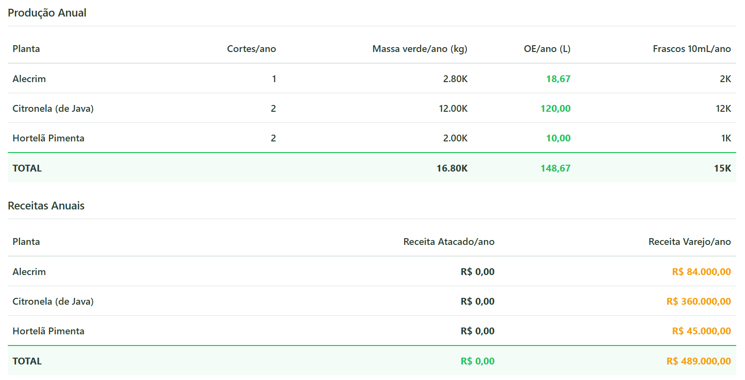Select Citronela retail revenue R$ 360.000,00
Viewport: 745px width, 380px height.
click(699, 301)
